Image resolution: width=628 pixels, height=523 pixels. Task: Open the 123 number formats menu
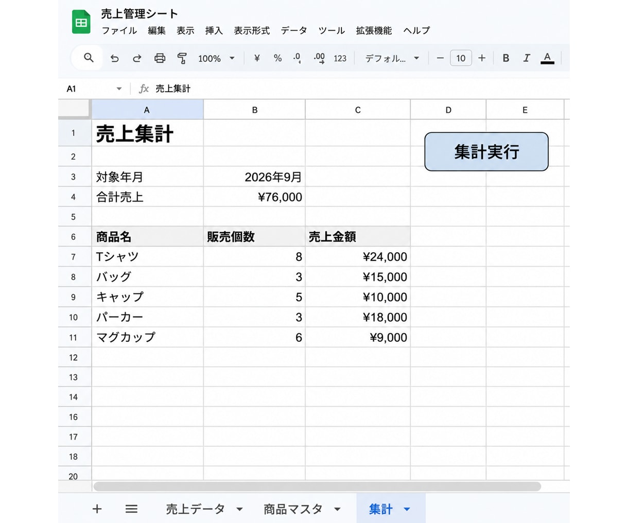click(x=340, y=58)
